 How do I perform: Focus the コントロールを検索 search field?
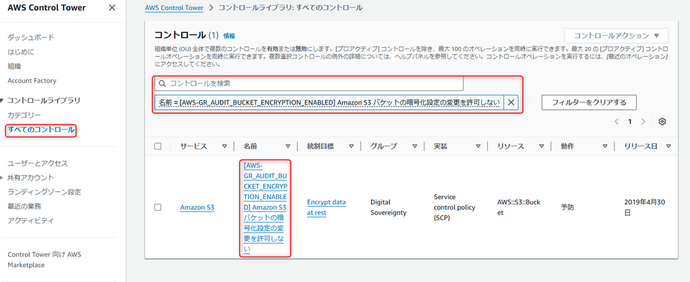pyautogui.click(x=309, y=83)
